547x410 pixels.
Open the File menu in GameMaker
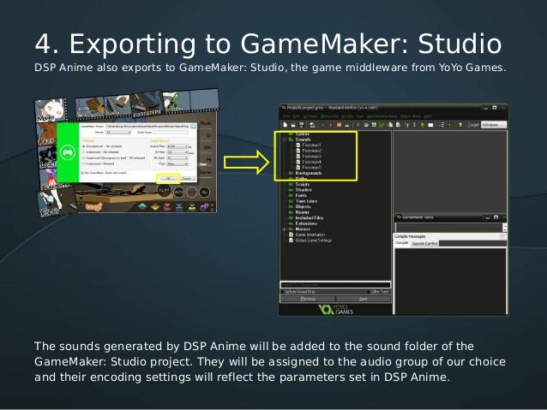pyautogui.click(x=286, y=116)
